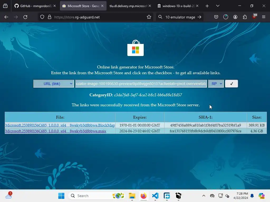270x202 pixels.
Task: Select expire cell 2024-04-23 02:46:02 GMT
Action: (140, 131)
